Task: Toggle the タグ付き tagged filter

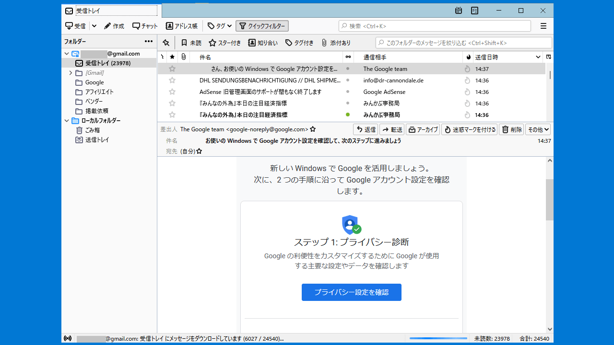Action: coord(299,43)
